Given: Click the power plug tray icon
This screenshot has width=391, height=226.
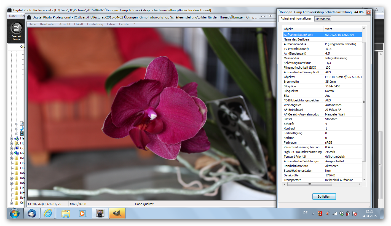Looking at the screenshot, I should (348, 214).
